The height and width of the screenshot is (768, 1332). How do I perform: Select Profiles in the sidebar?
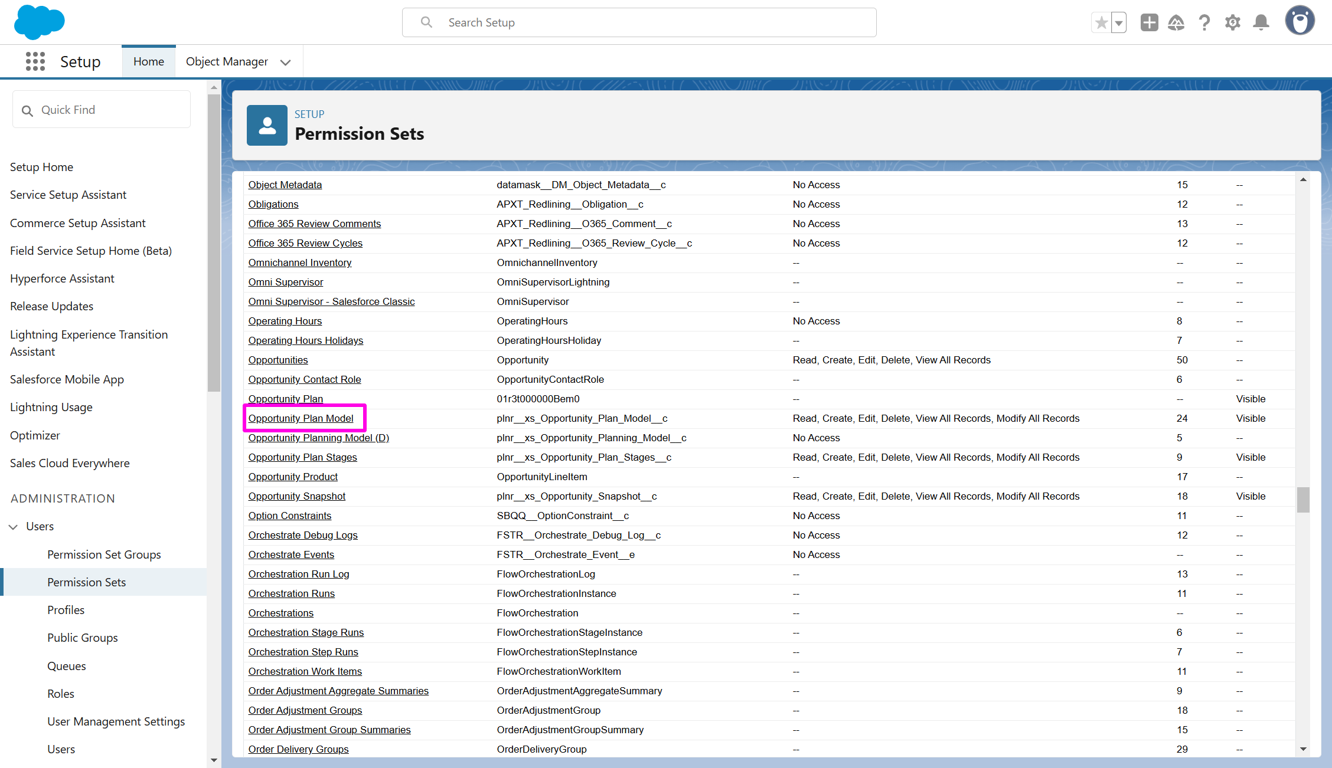[66, 610]
